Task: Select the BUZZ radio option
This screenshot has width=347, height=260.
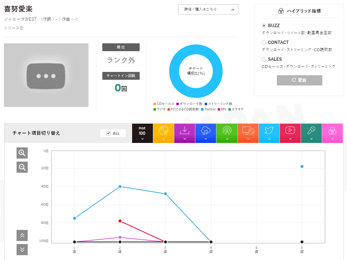Action: coord(264,26)
